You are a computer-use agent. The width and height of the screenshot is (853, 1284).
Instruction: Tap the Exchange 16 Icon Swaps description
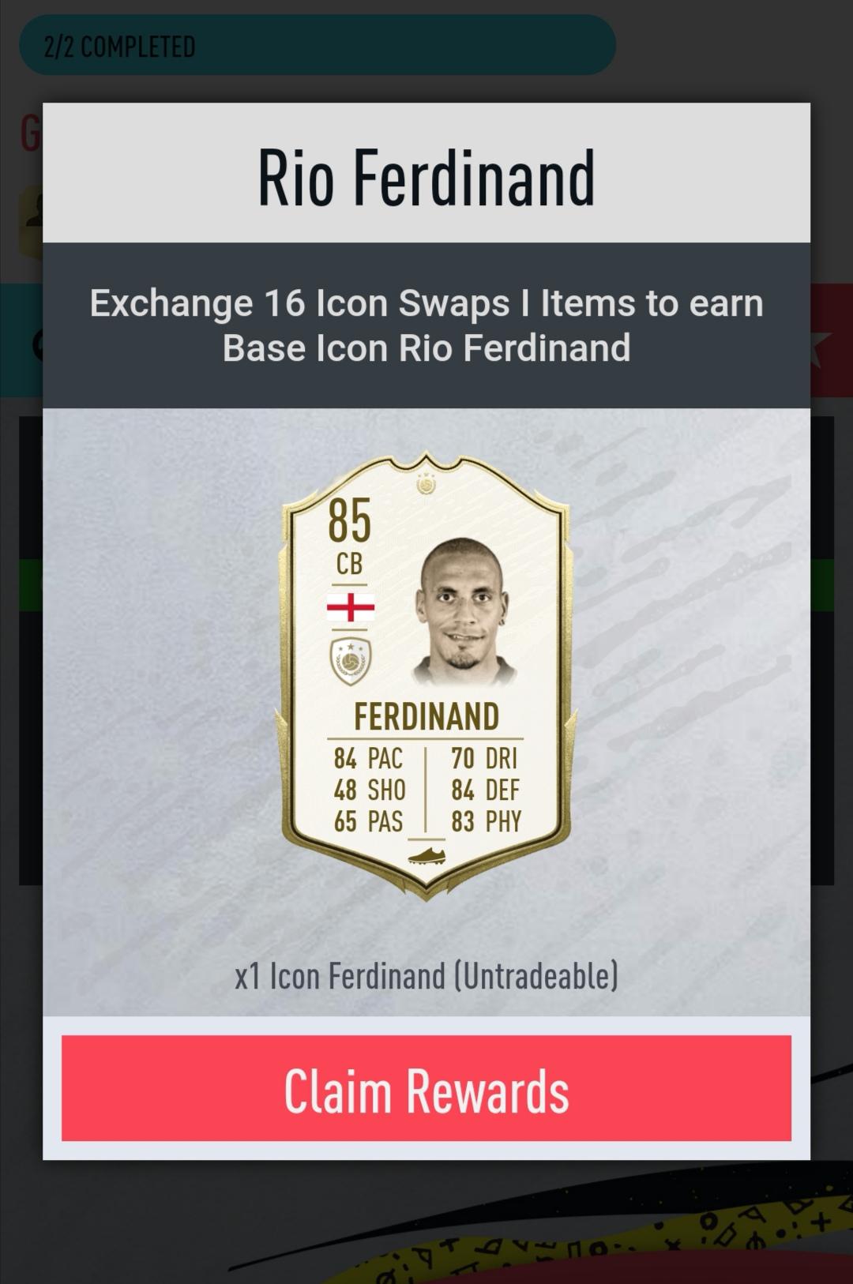426,325
